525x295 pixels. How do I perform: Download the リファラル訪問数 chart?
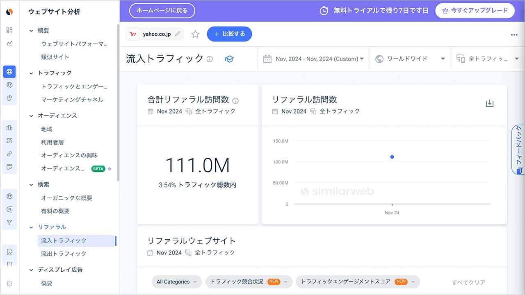pos(489,103)
